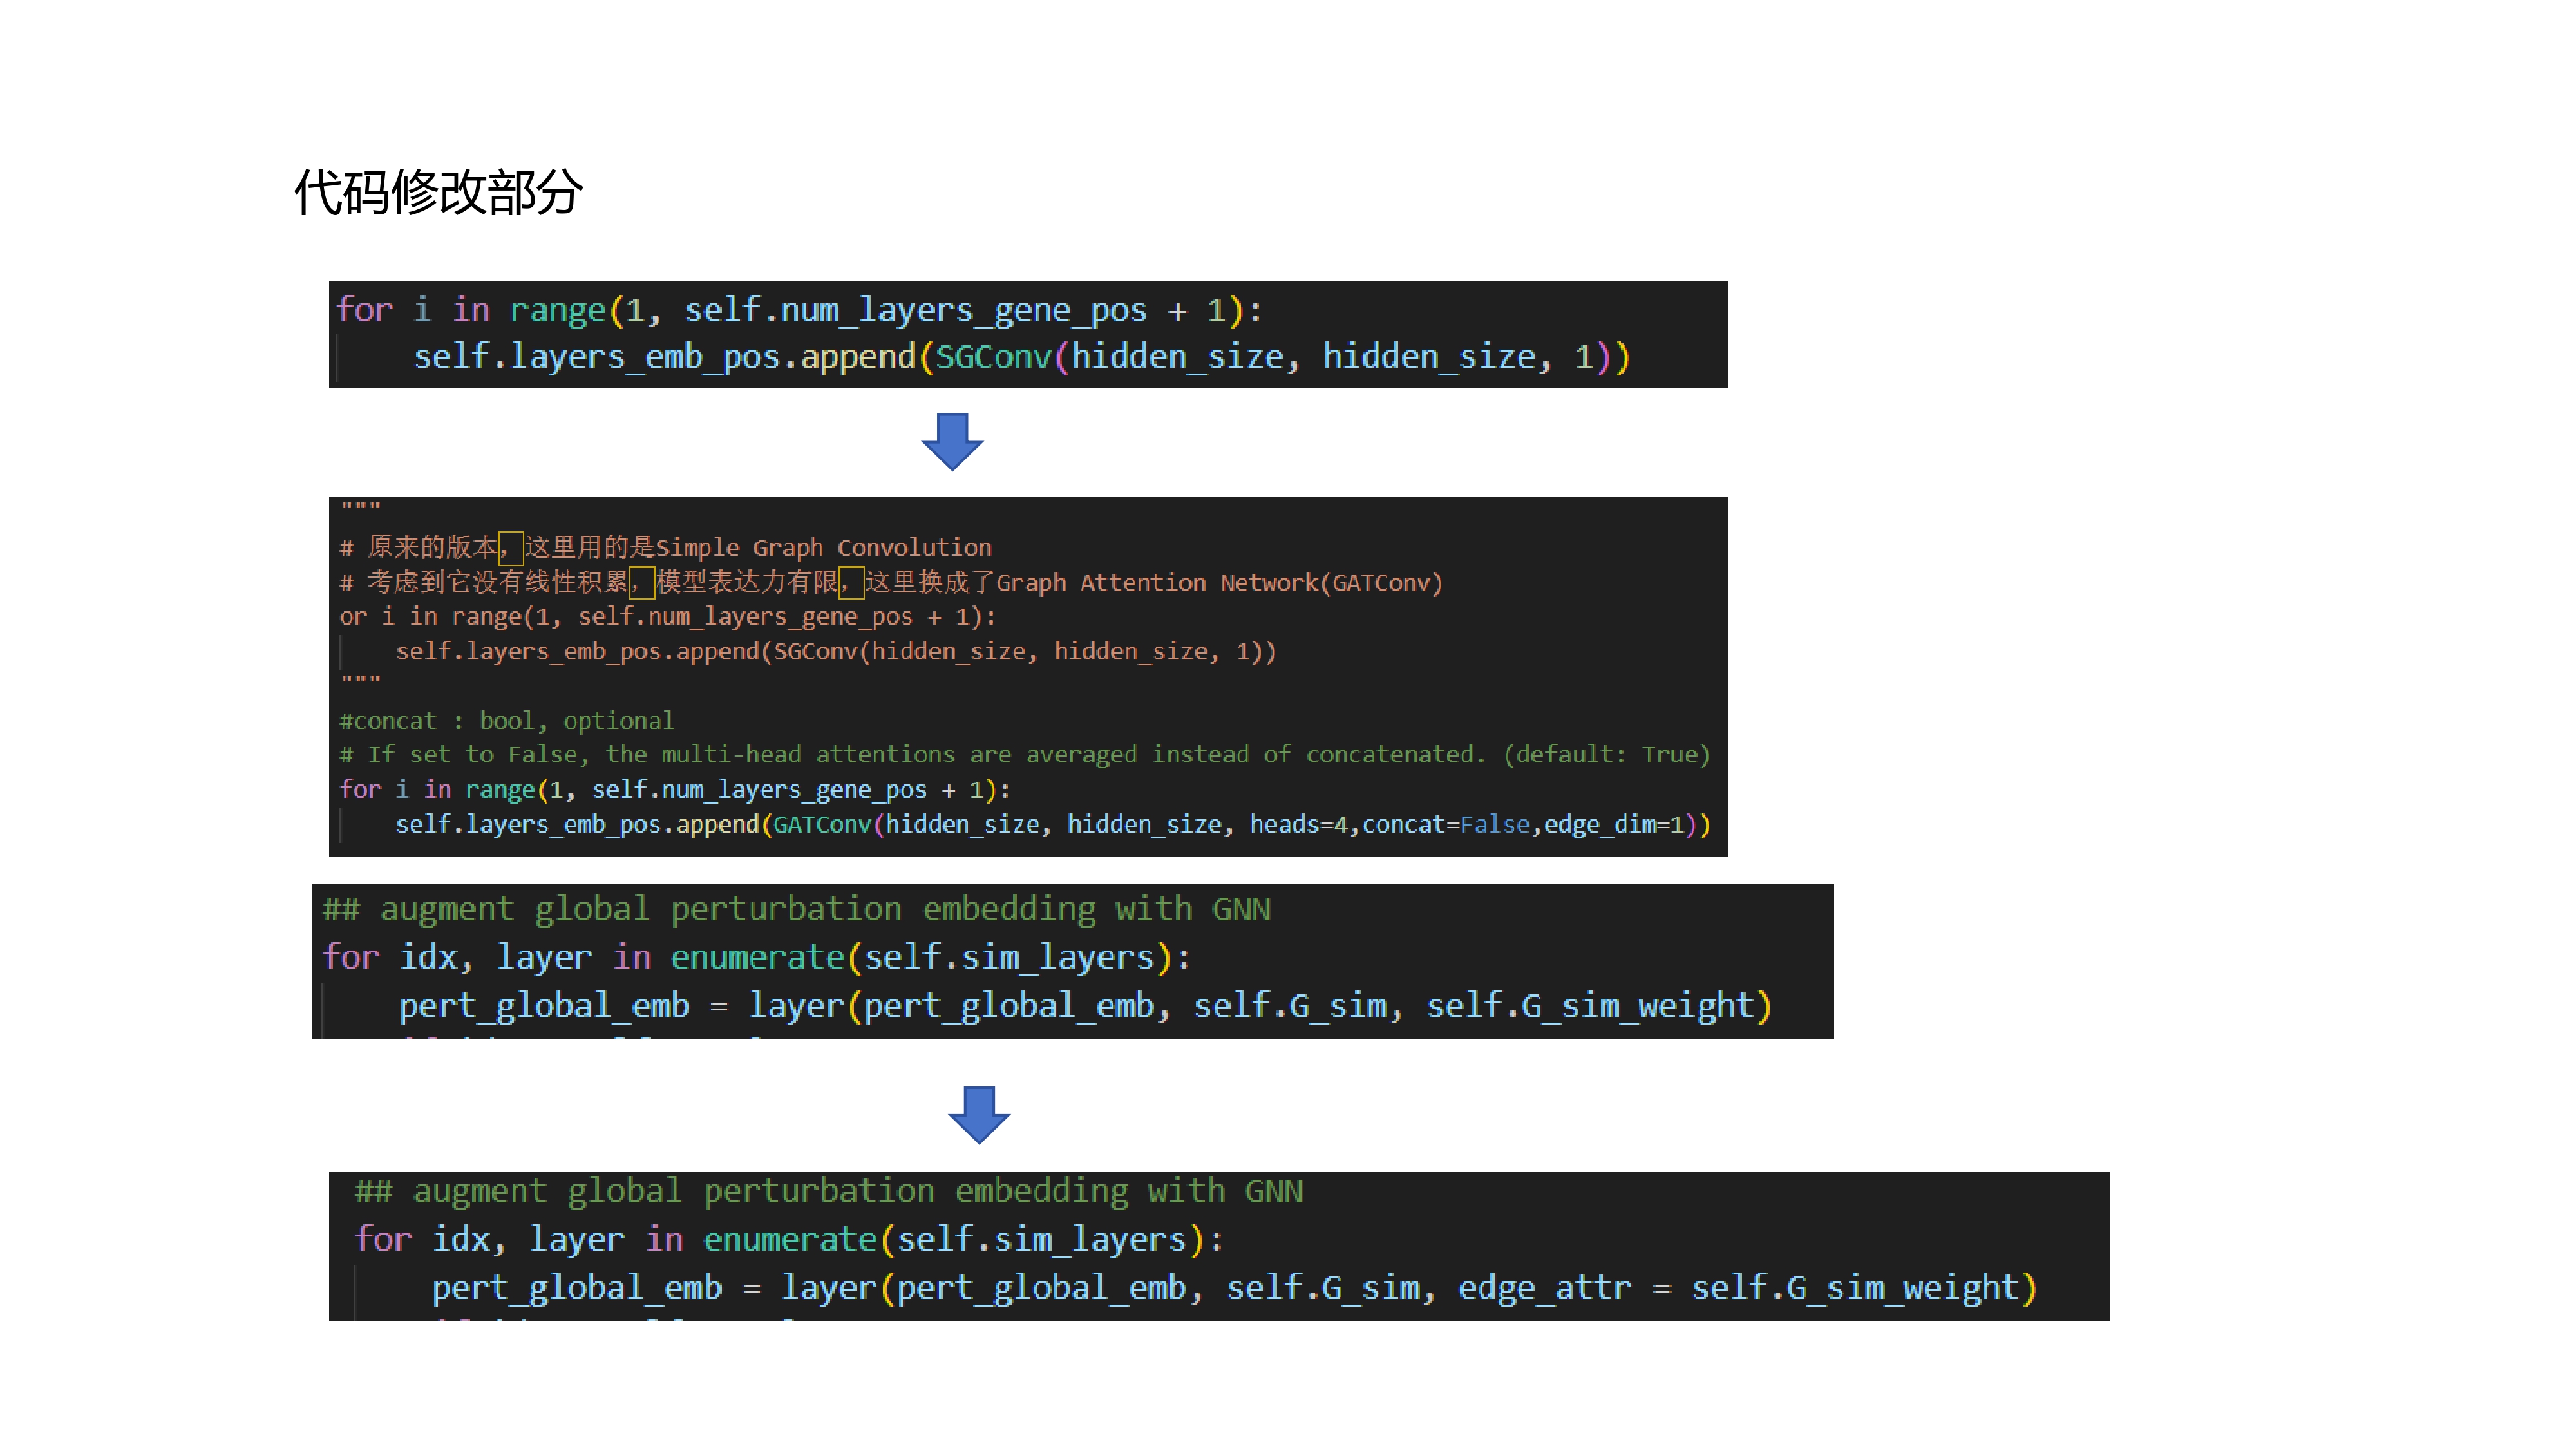Image resolution: width=2576 pixels, height=1449 pixels.
Task: Click the GATConv text in second snippet
Action: point(822,825)
